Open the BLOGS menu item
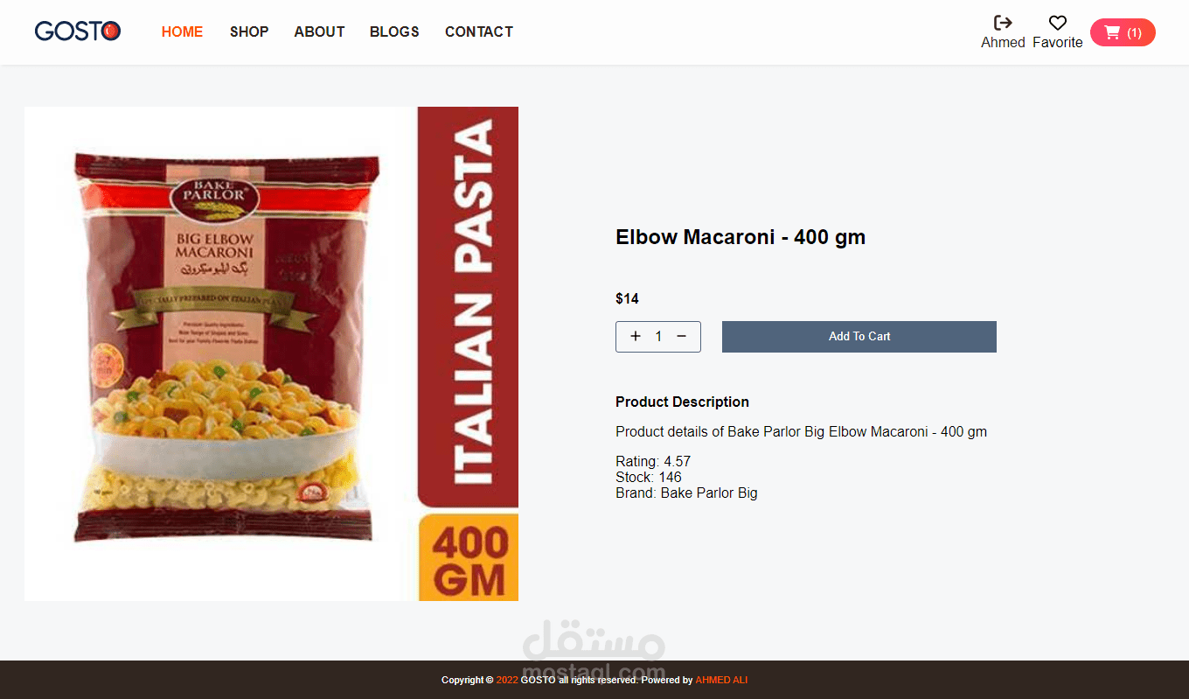 [x=394, y=31]
